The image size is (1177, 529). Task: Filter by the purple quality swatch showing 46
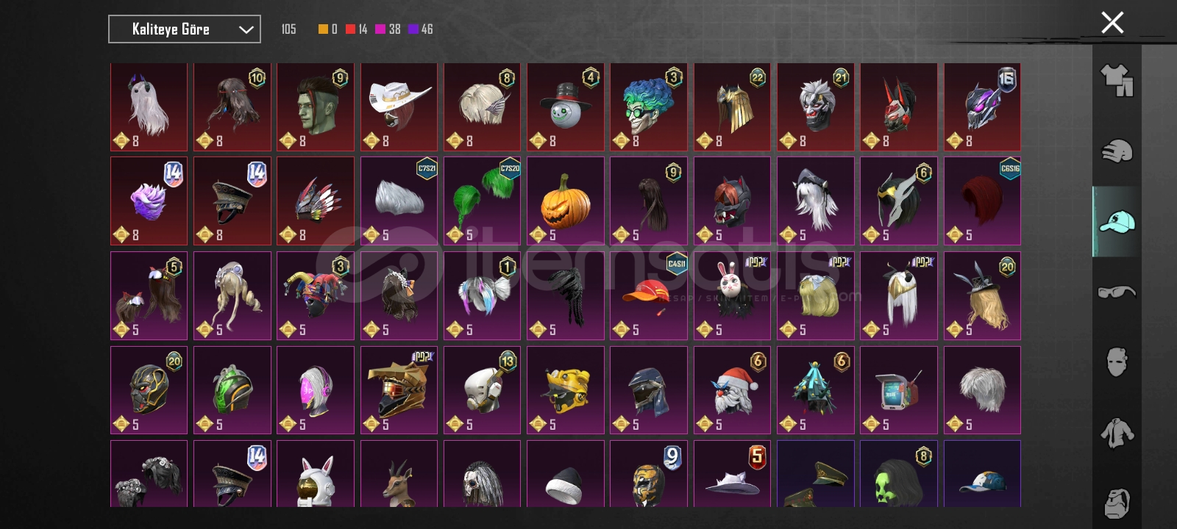tap(413, 29)
